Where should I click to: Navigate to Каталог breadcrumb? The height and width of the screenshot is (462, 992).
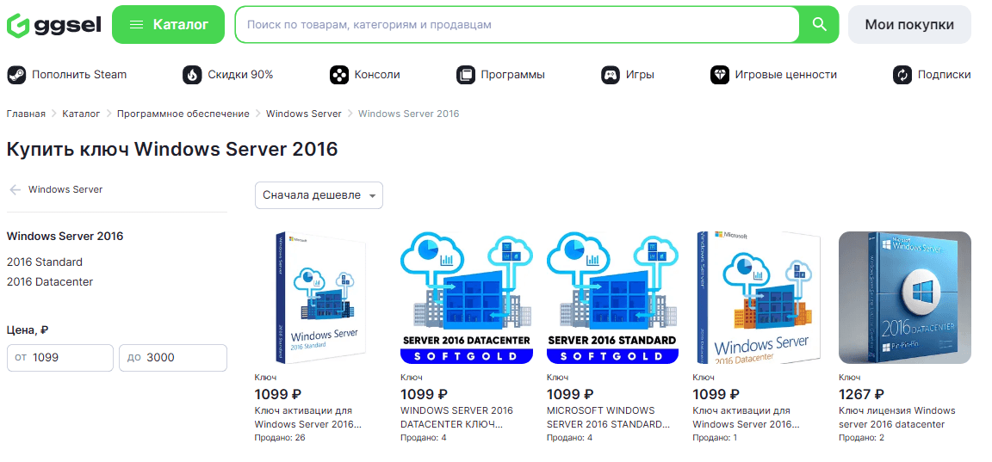(81, 114)
